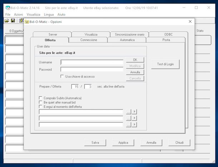Open the Posta tab

166,40
